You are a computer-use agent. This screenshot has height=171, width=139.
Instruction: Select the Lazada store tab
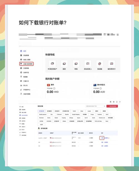point(89,111)
